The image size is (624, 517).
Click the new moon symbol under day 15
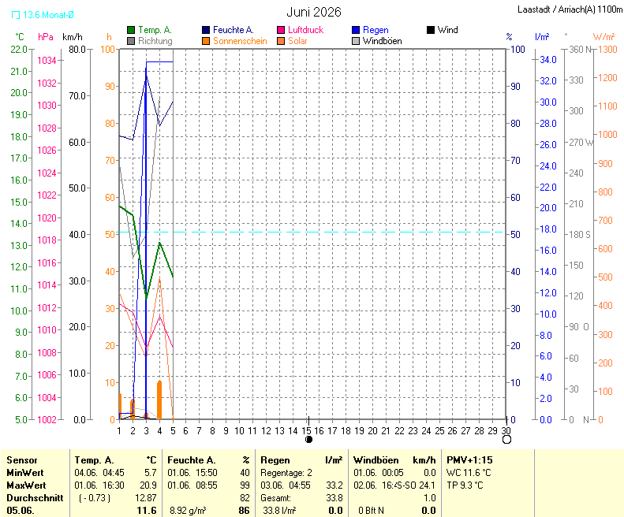coord(308,440)
